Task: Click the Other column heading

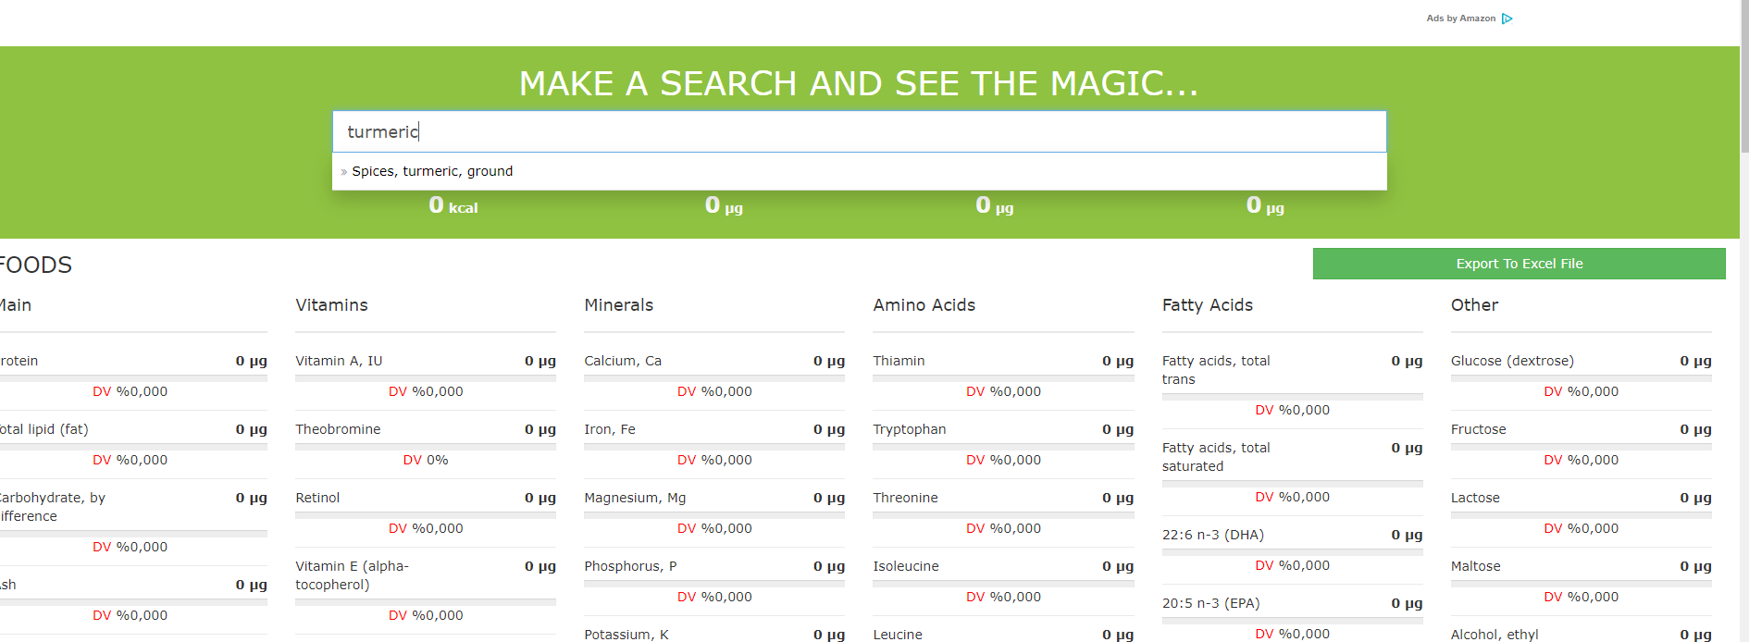Action: [x=1474, y=305]
